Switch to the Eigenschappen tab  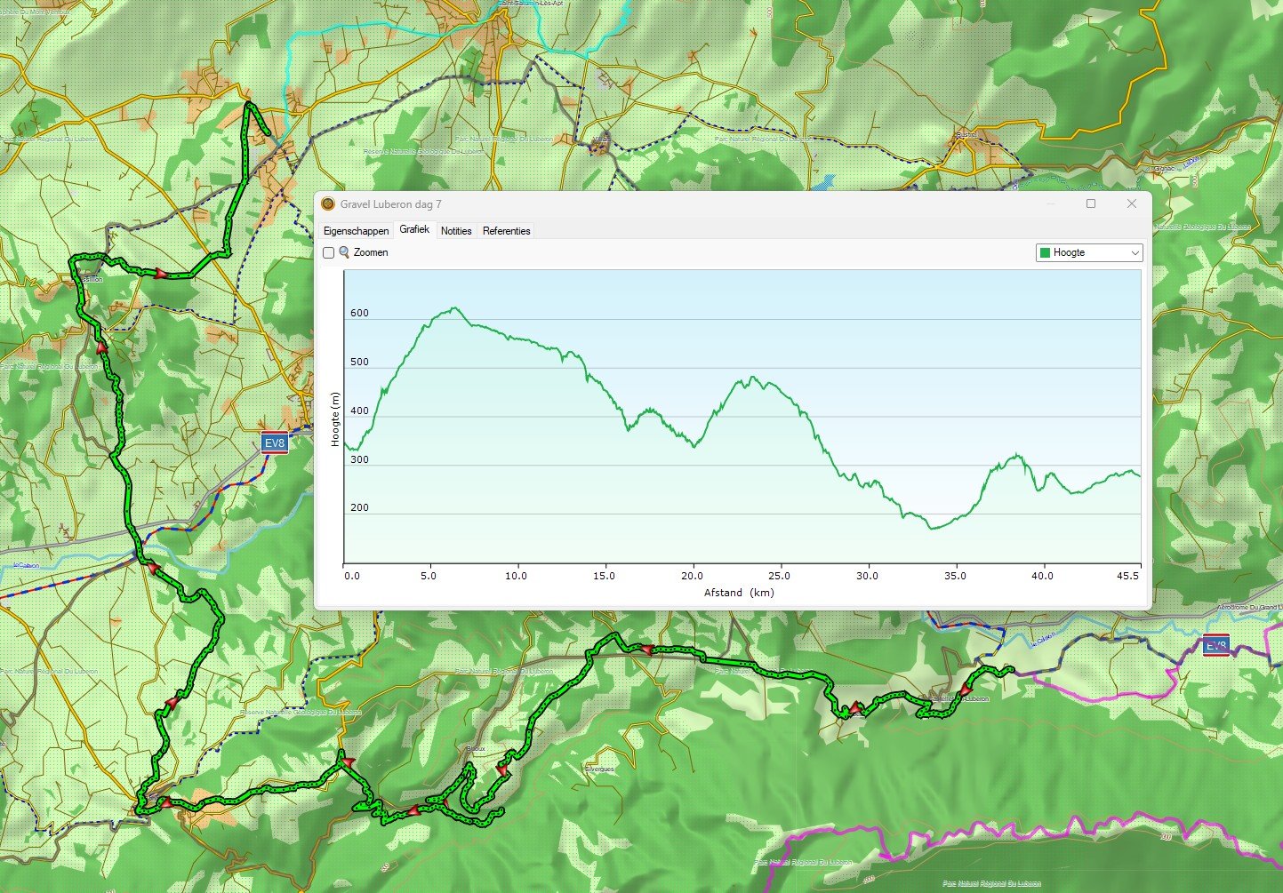point(356,231)
